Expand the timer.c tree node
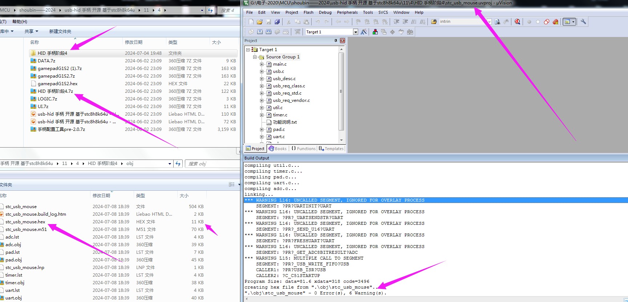Viewport: 628px width, 302px height. point(262,115)
